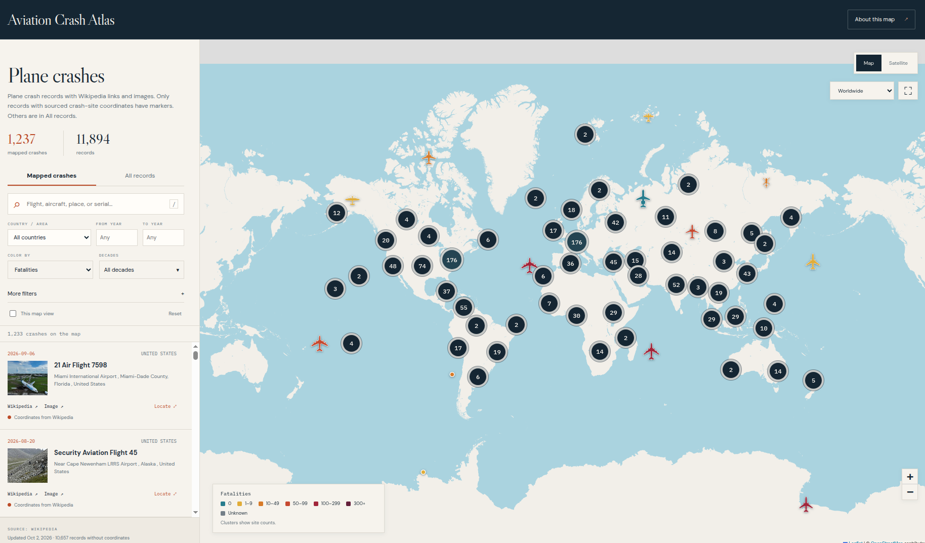This screenshot has width=925, height=543.
Task: Click the crimson plane marker east of Madagascar
Action: coord(651,351)
